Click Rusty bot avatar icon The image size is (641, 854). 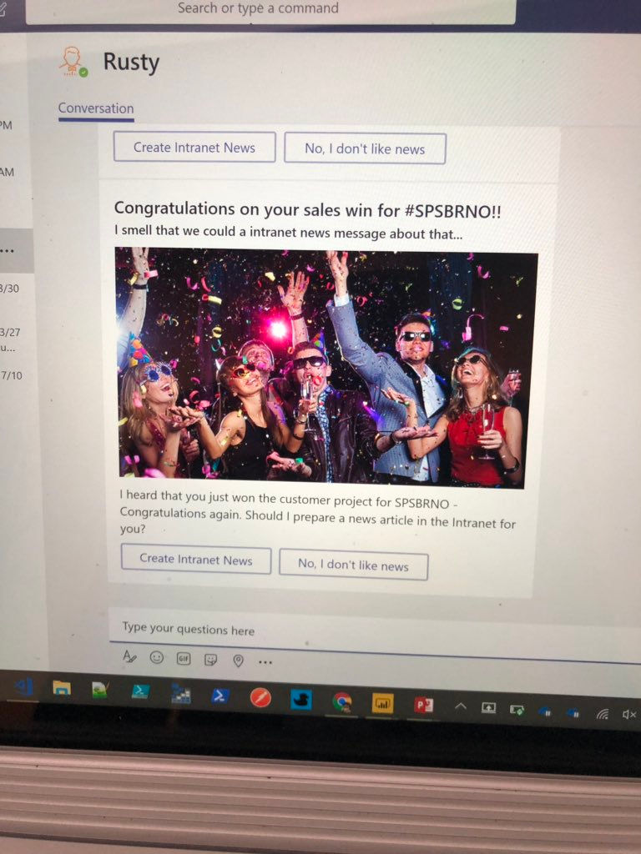(x=73, y=62)
